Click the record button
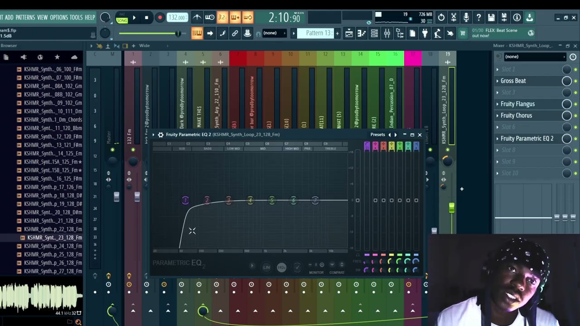Screen dimensions: 580x326 159,18
